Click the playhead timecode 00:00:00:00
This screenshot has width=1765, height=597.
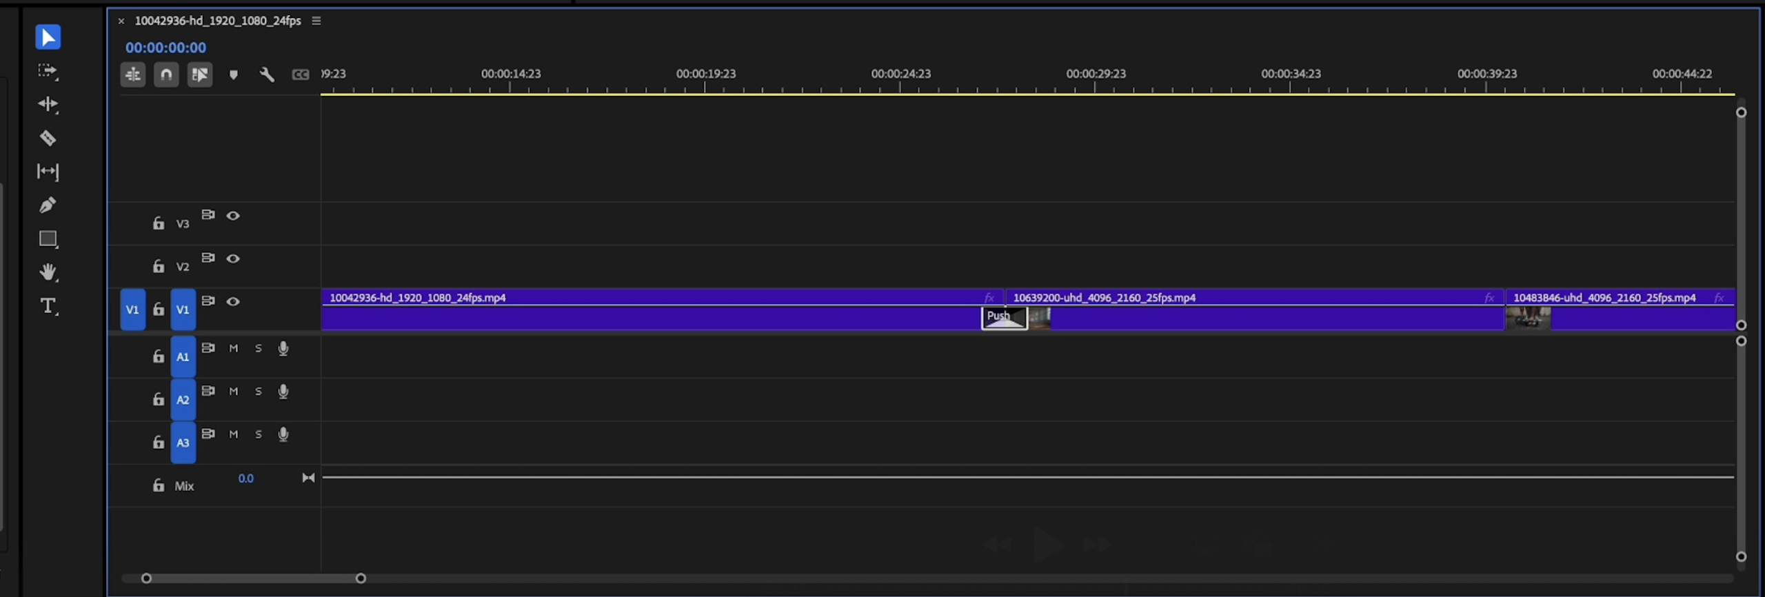165,48
